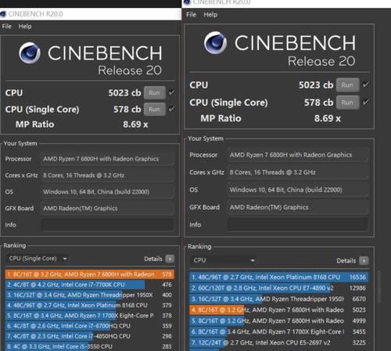391x351 pixels.
Task: Select Intel Core i7-6700HQ ranking row
Action: click(90, 326)
